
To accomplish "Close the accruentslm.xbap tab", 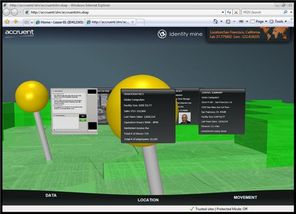I will [x=133, y=22].
